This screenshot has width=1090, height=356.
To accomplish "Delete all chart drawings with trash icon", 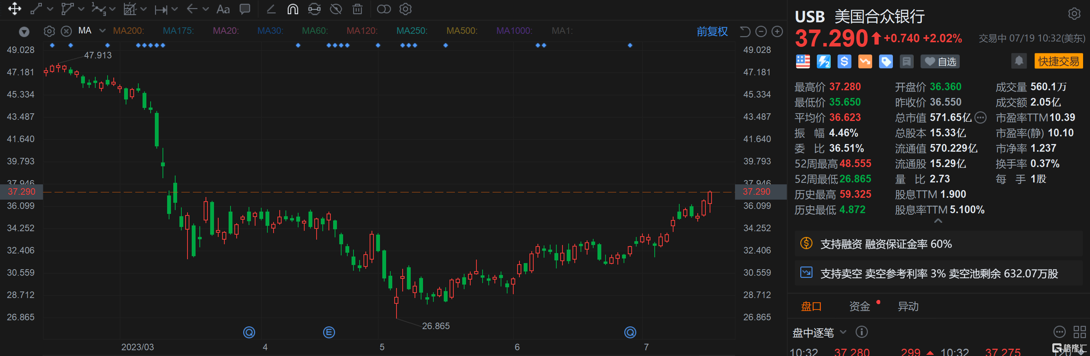I will pos(358,9).
